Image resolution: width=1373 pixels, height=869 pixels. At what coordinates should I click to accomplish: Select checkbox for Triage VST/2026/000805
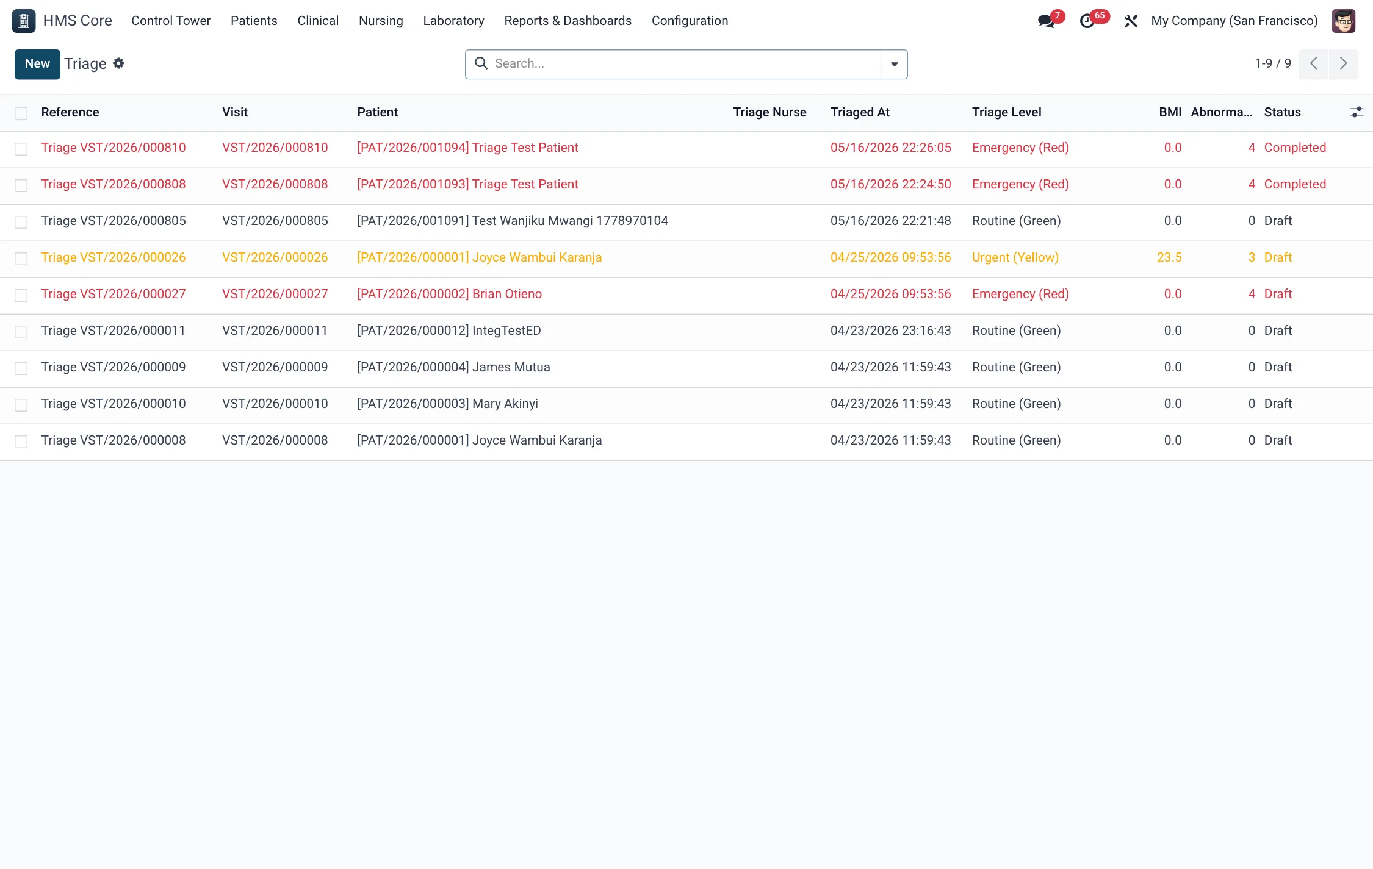point(21,222)
